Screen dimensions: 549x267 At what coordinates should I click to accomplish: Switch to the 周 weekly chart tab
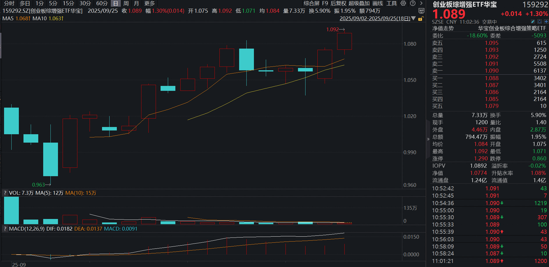[x=126, y=3]
